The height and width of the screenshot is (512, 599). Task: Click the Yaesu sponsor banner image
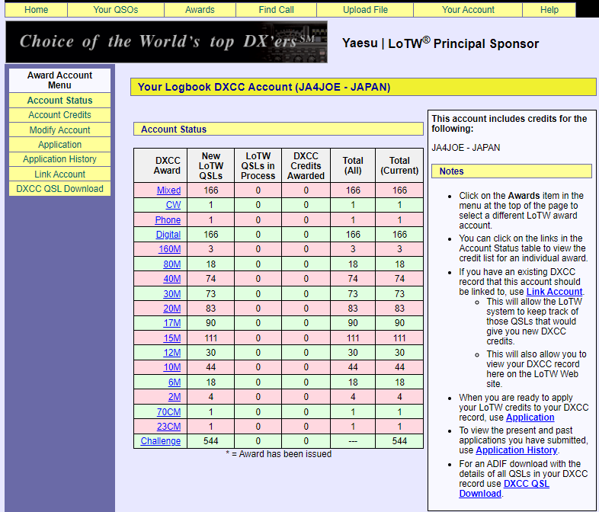167,42
